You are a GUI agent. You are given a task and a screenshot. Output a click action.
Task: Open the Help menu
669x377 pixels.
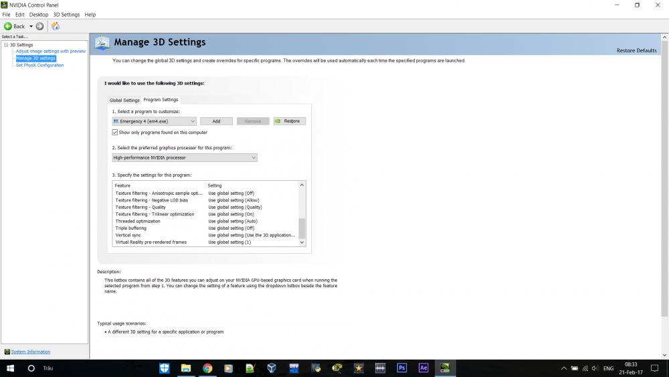90,15
